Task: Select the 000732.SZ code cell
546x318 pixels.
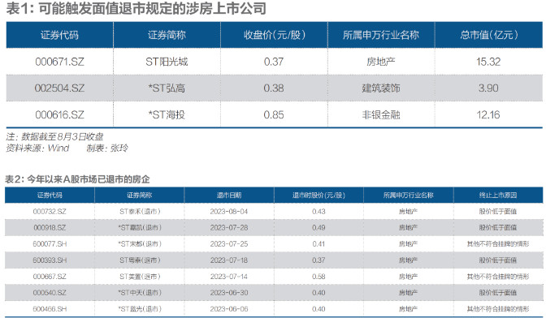Action: click(x=50, y=211)
